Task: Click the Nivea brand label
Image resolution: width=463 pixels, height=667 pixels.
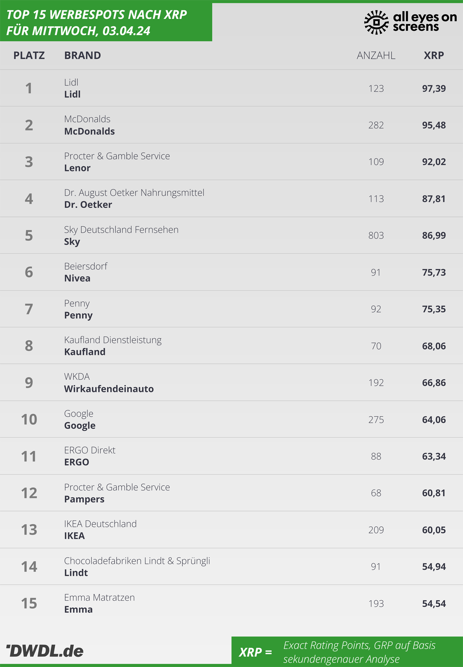Action: 77,278
